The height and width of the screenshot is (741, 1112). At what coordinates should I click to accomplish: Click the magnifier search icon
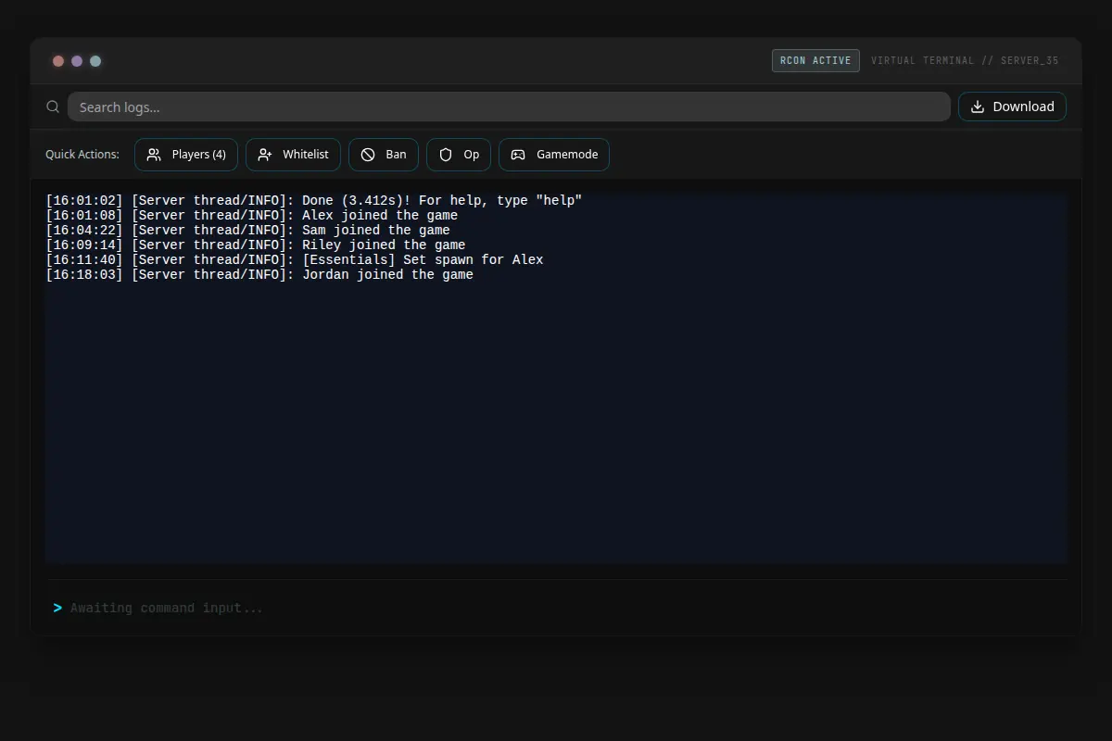[53, 107]
